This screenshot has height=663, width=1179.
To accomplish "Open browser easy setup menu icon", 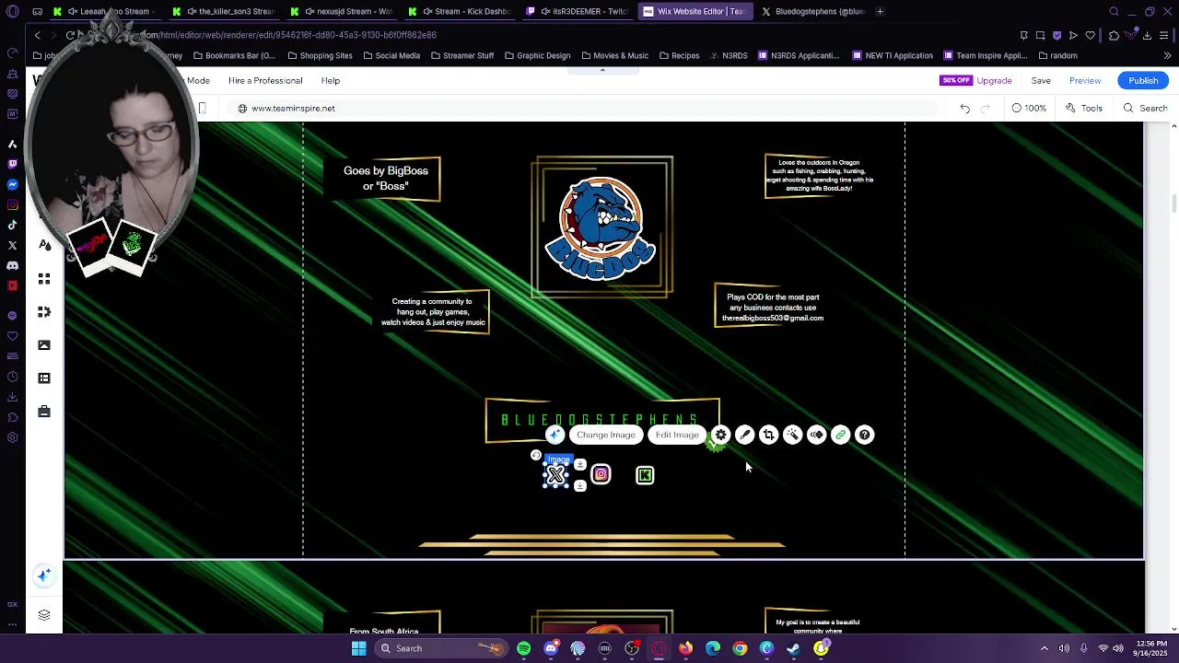I will point(1164,35).
